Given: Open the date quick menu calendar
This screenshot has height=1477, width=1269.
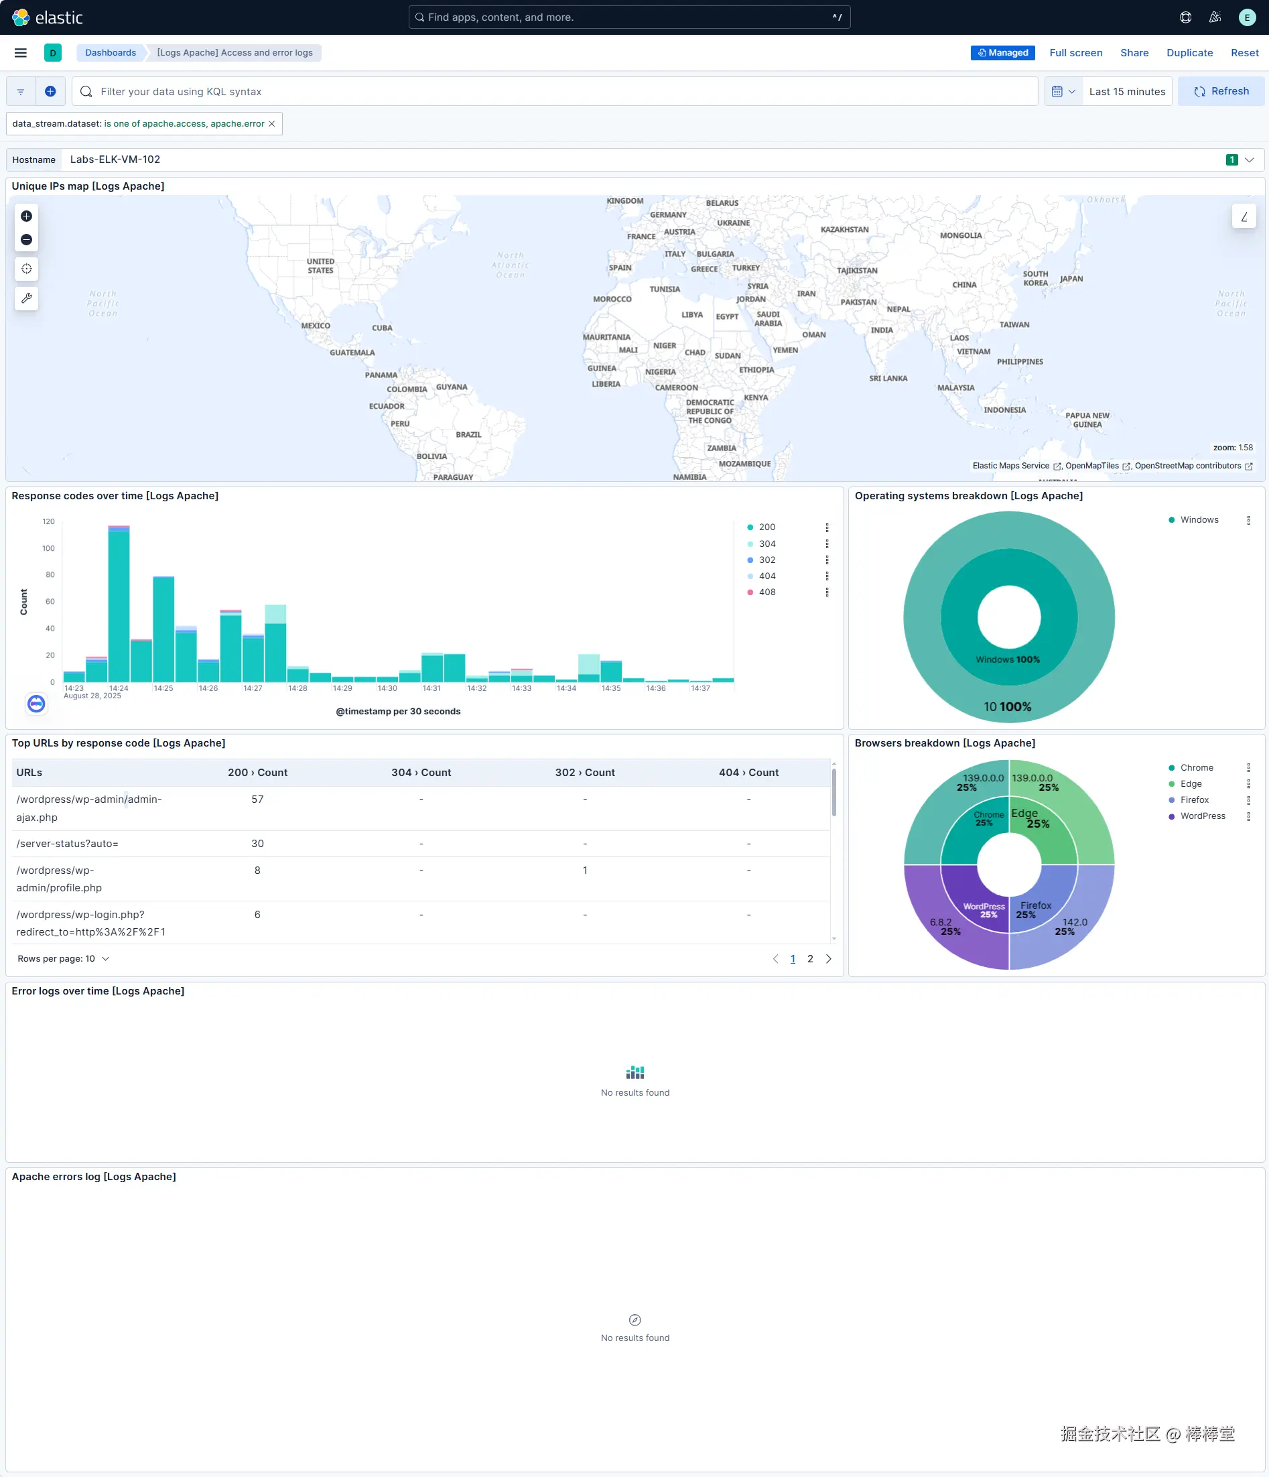Looking at the screenshot, I should 1063,91.
